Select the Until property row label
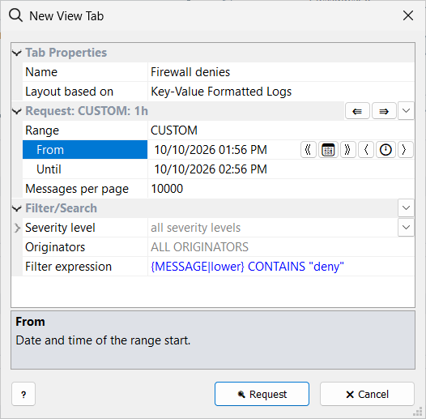The image size is (426, 419). [85, 169]
